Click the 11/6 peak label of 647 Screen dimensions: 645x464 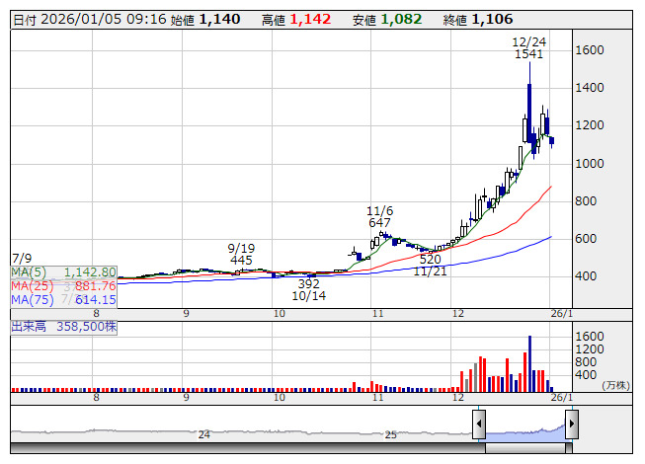click(x=380, y=216)
